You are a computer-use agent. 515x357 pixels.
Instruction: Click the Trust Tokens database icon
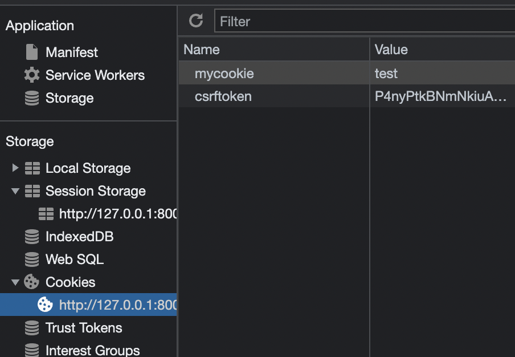[32, 328]
